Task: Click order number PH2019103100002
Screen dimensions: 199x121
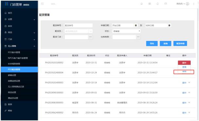Action: tap(54, 63)
